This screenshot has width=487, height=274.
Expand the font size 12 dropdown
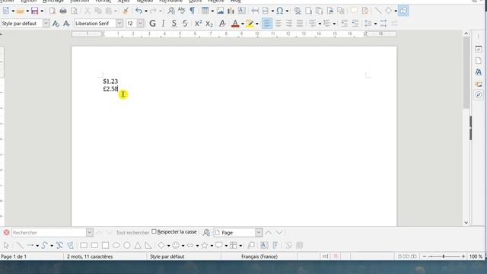tap(140, 24)
